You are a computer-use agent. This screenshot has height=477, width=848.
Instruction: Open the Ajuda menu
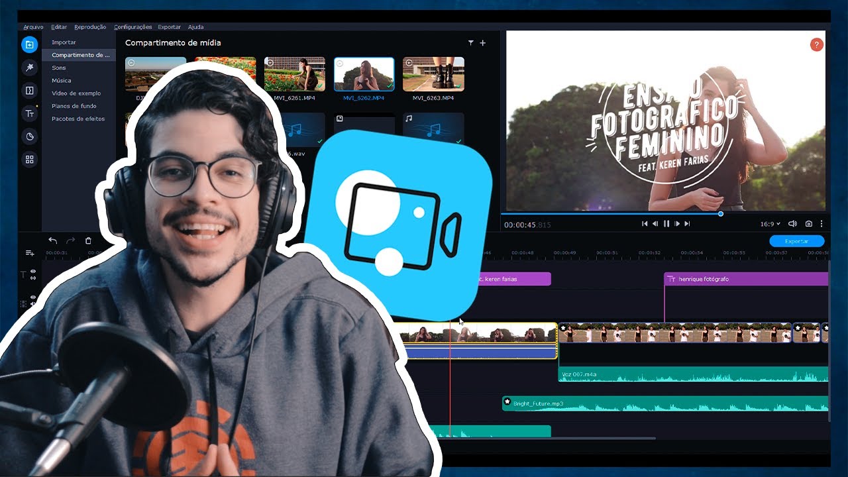195,27
